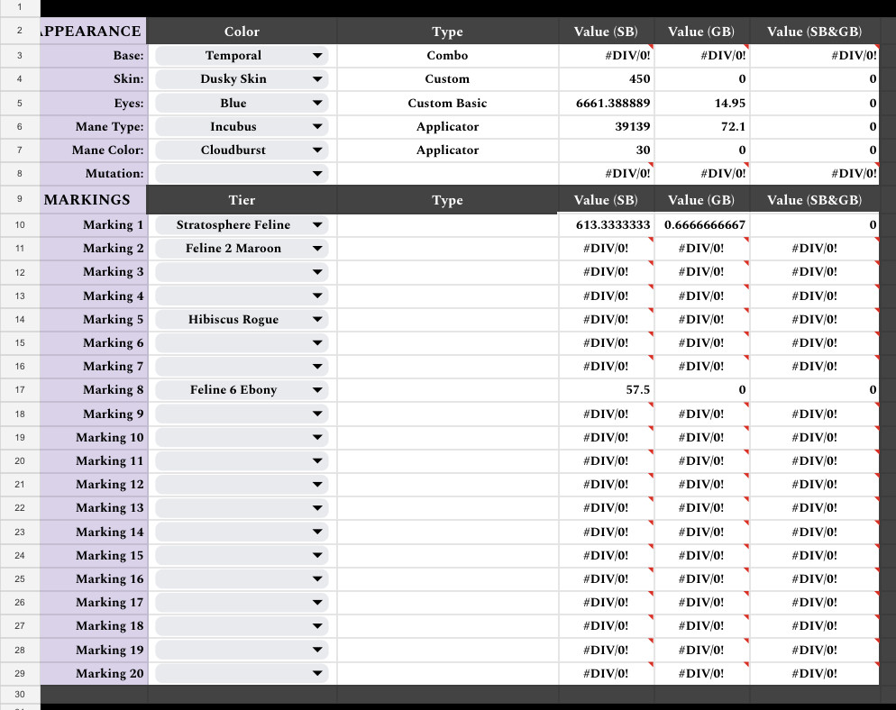Screen dimensions: 896x710
Task: Select the cell with value 39139
Action: (607, 126)
